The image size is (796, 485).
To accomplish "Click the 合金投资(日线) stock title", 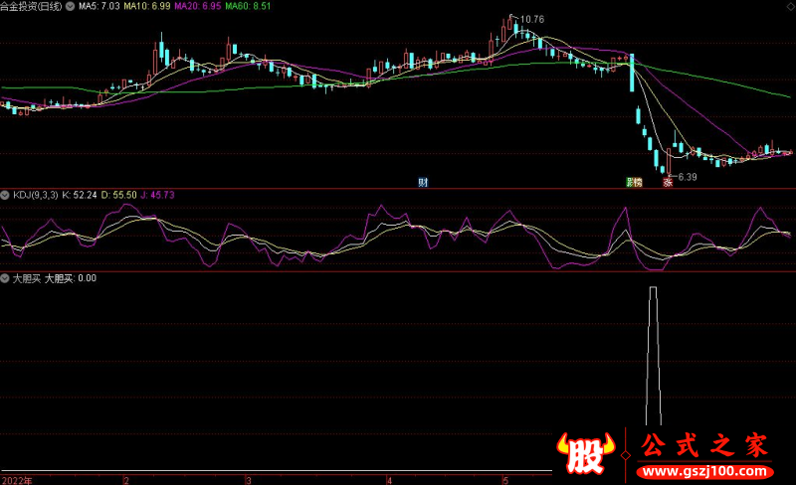I will pos(32,6).
